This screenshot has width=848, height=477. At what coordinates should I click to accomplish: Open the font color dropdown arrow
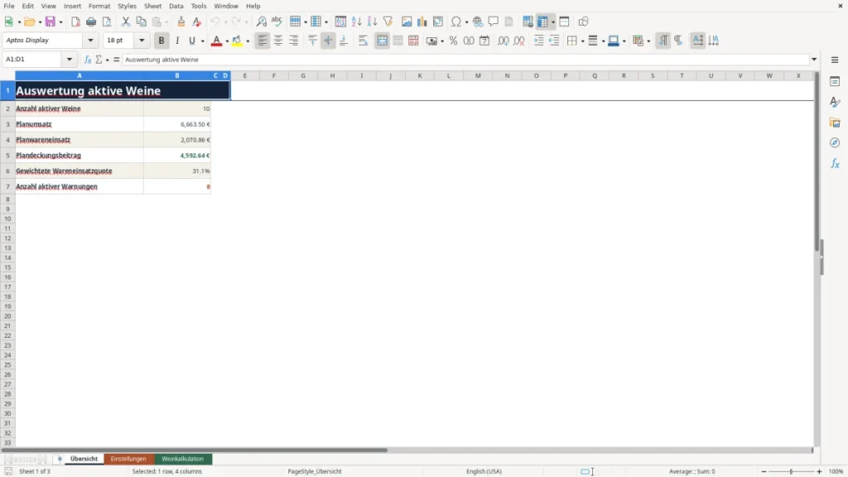tap(227, 41)
